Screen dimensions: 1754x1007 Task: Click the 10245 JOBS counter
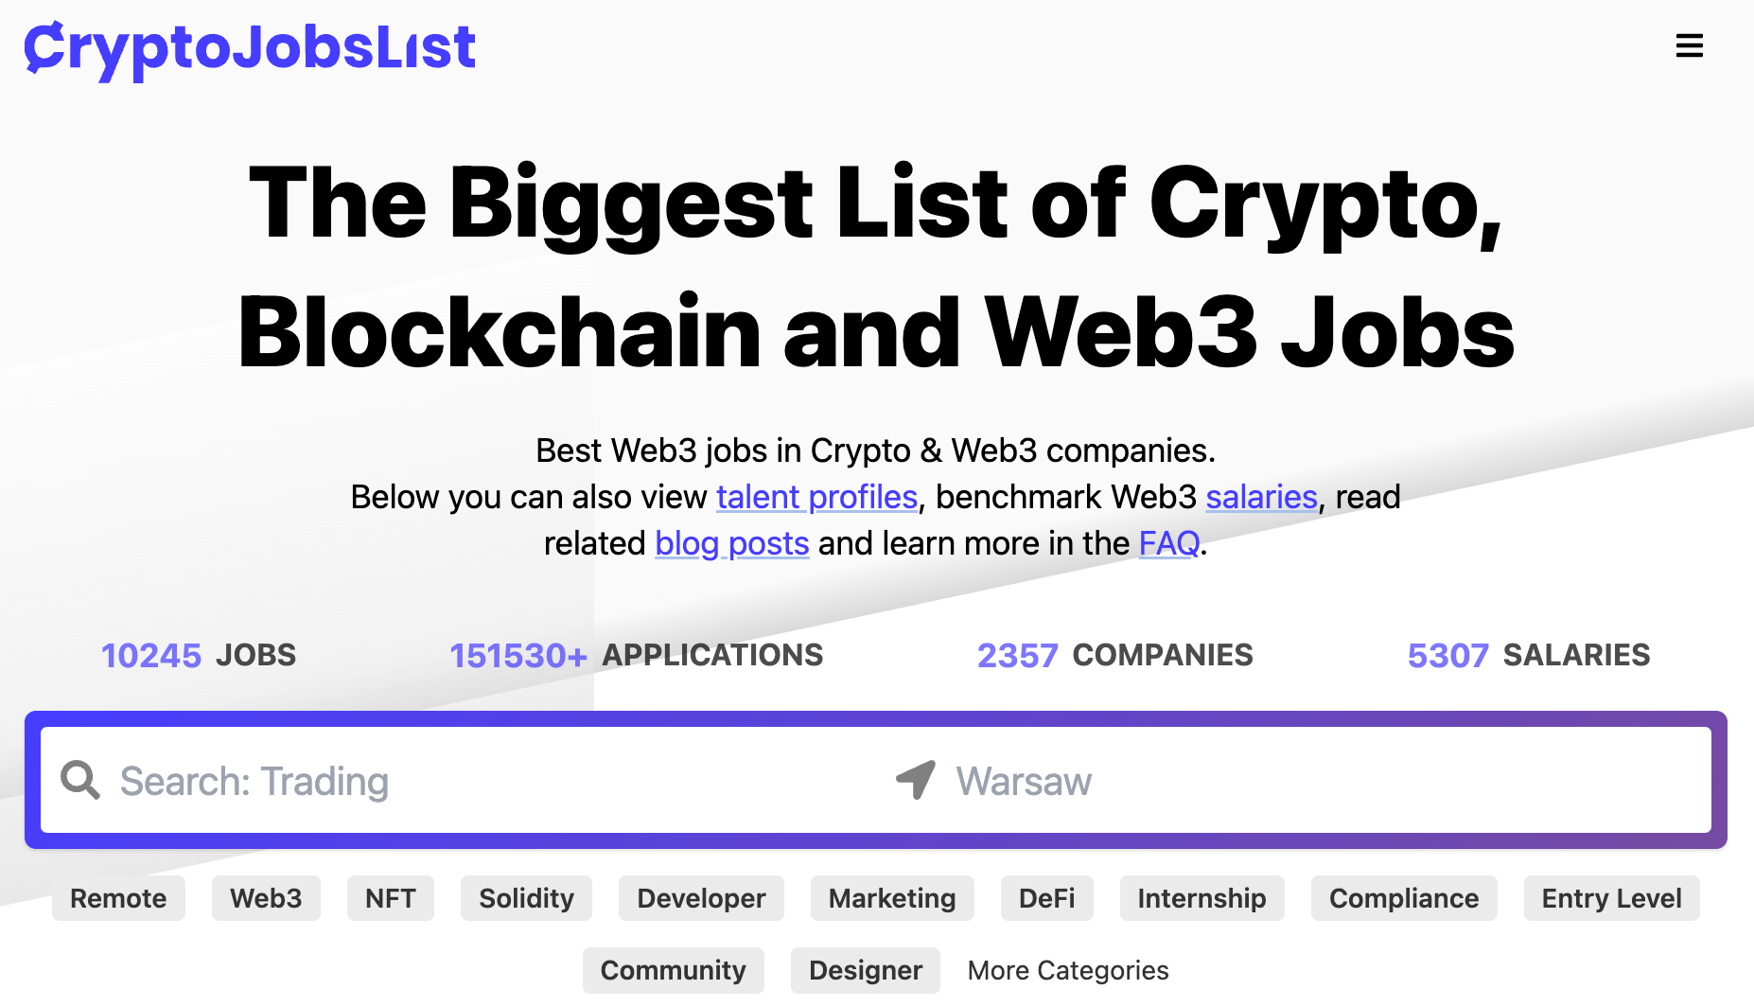click(x=198, y=654)
